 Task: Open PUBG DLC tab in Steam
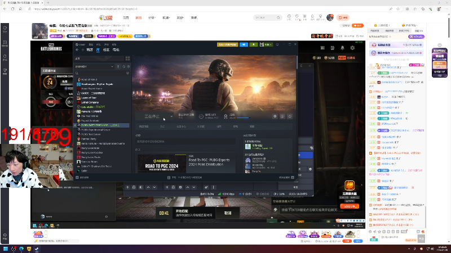pos(162,126)
